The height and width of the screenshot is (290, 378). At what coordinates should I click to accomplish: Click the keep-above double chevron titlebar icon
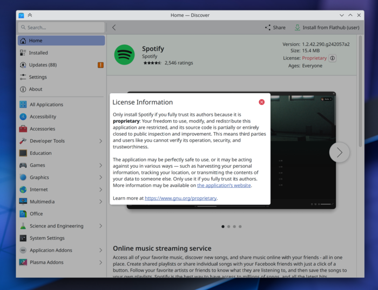30,15
